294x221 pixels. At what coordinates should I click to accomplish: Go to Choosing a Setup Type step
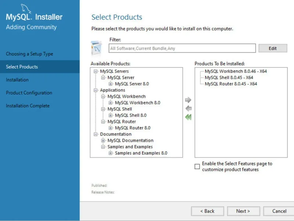[29, 54]
